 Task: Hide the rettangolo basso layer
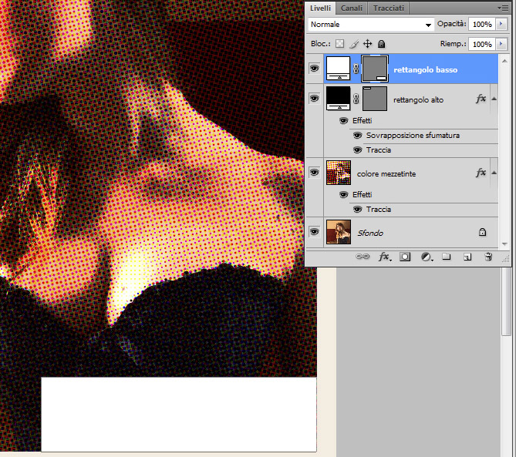click(314, 69)
